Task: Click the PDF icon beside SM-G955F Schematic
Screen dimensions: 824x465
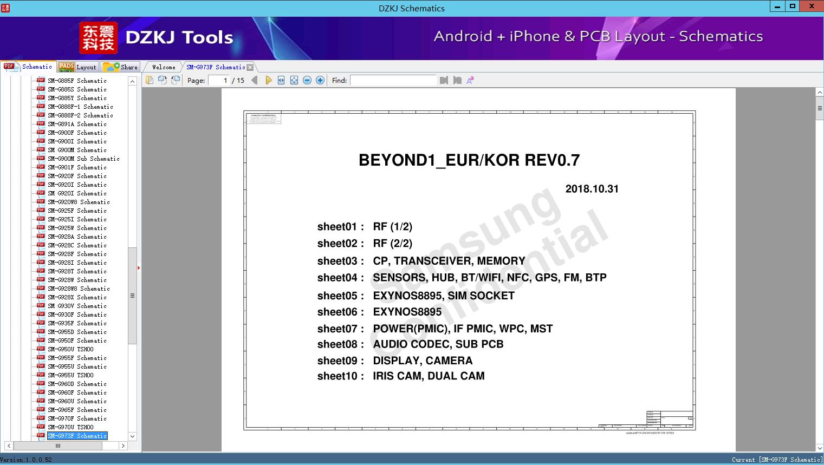Action: tap(41, 357)
